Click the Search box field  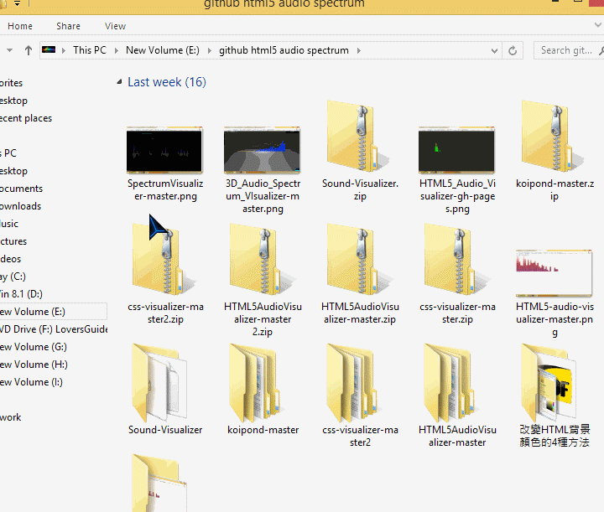coord(569,50)
